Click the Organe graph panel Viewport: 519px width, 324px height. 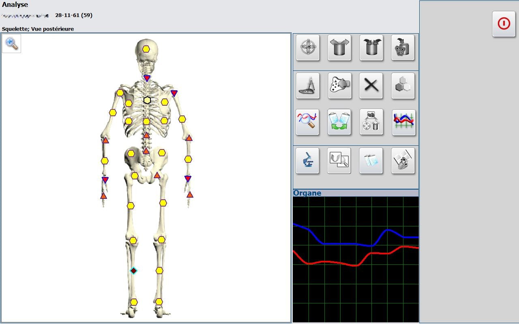[356, 259]
